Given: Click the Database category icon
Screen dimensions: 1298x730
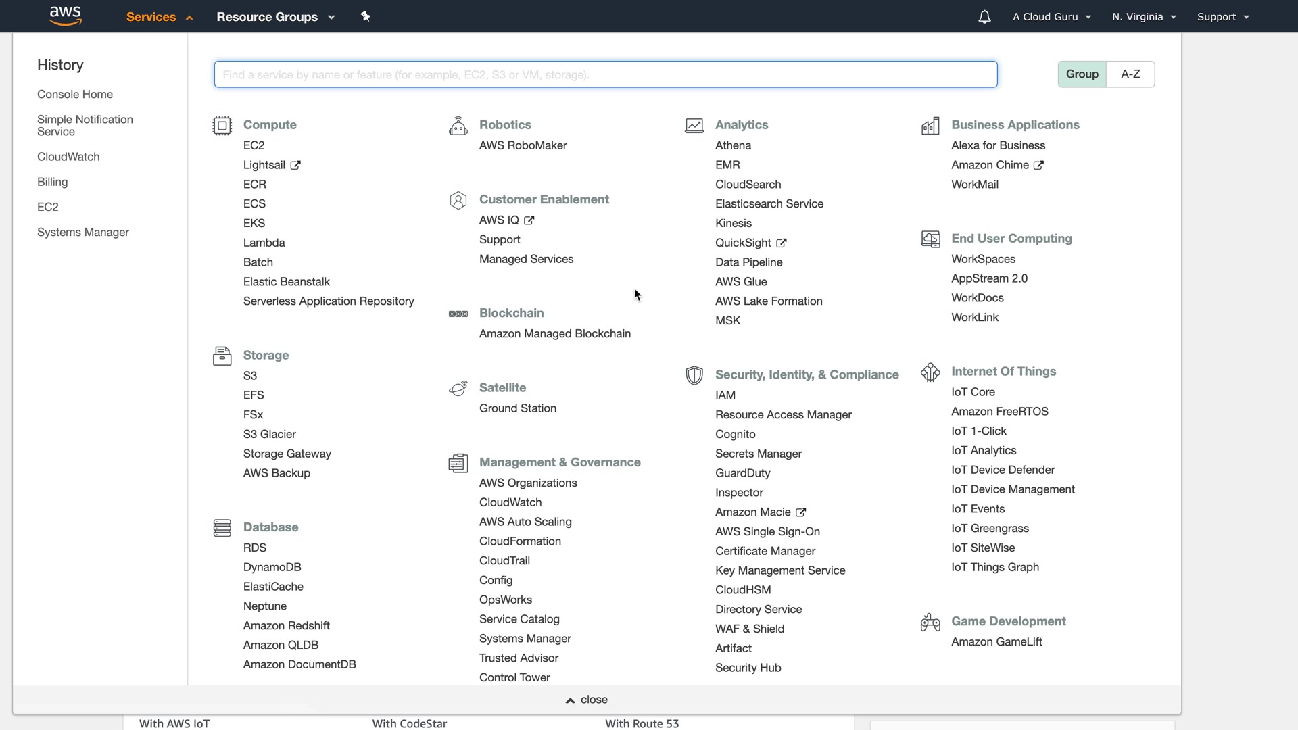Looking at the screenshot, I should coord(222,528).
